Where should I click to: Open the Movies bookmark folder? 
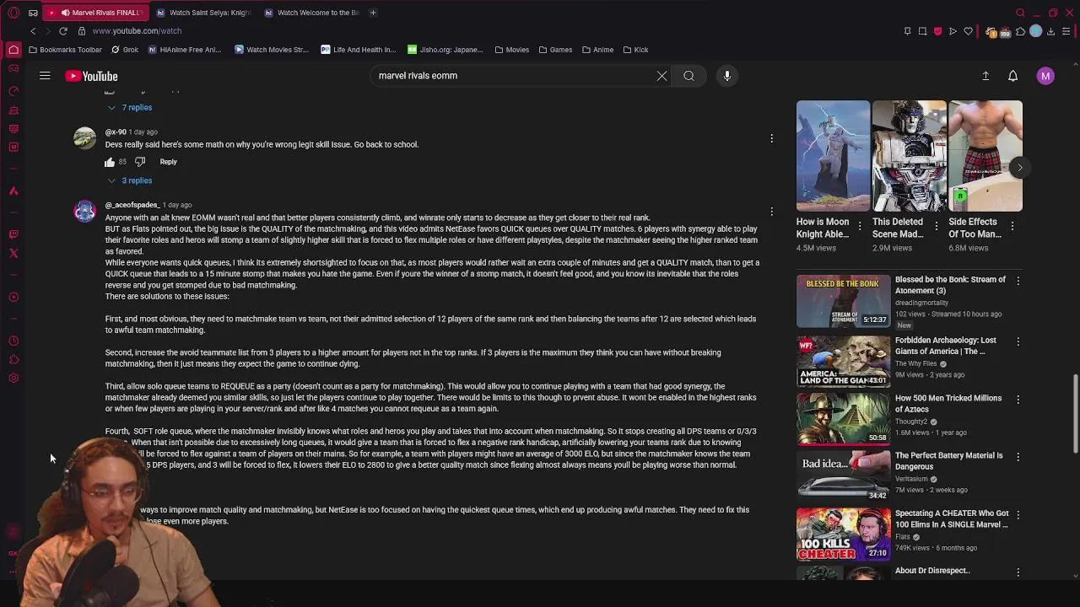pos(511,50)
